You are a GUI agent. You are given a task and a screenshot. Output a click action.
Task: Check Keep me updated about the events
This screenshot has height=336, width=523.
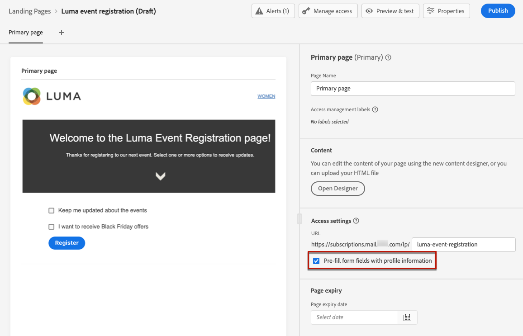52,211
